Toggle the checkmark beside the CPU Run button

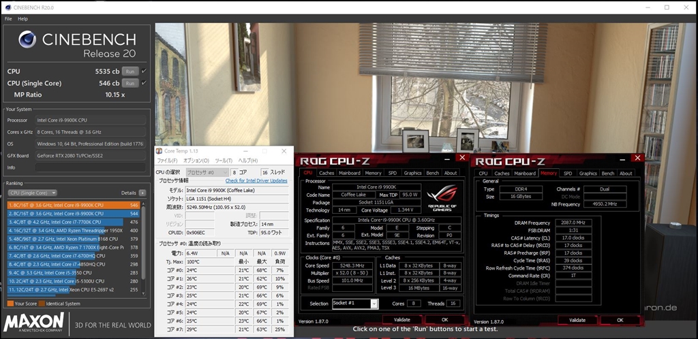[144, 71]
